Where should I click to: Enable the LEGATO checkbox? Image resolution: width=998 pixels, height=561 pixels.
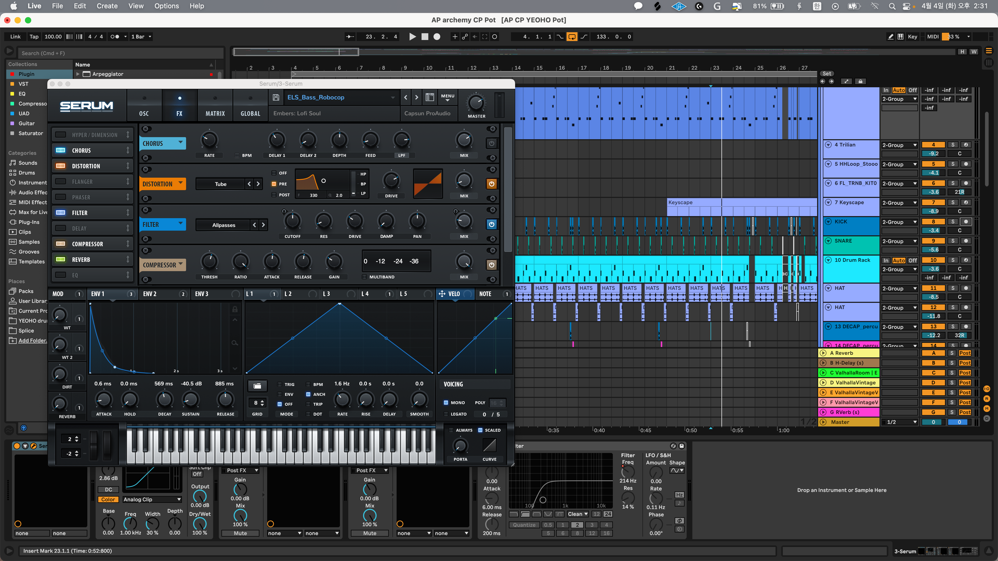click(446, 414)
